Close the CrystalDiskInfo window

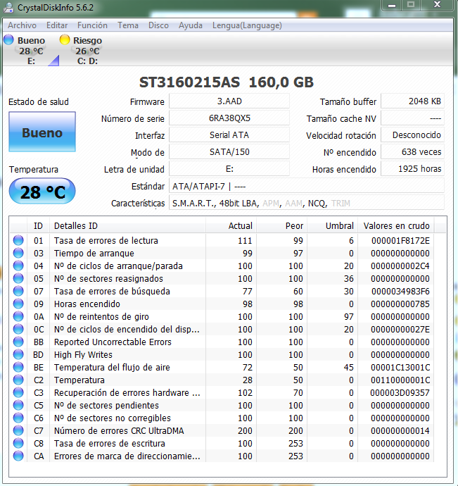[438, 5]
